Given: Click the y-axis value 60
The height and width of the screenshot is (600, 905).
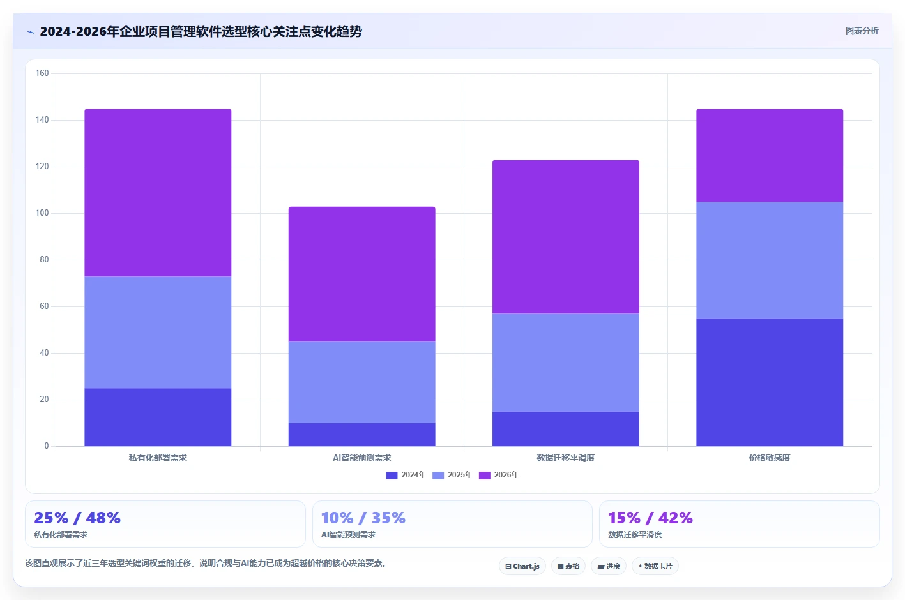Looking at the screenshot, I should [44, 306].
